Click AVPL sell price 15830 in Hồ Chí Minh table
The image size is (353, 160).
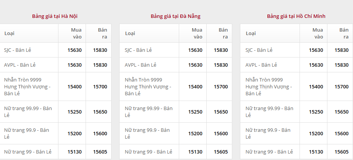point(342,65)
